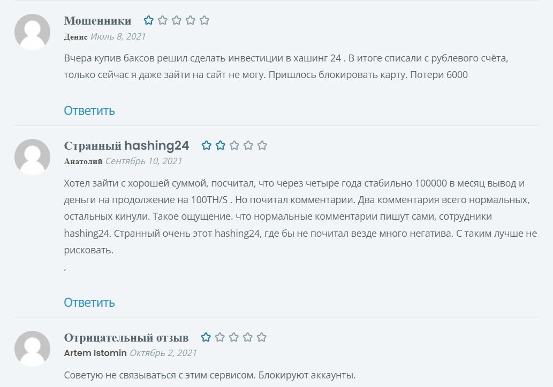Click third star of Отрицательный отзыв review
Image resolution: width=553 pixels, height=387 pixels.
(234, 337)
